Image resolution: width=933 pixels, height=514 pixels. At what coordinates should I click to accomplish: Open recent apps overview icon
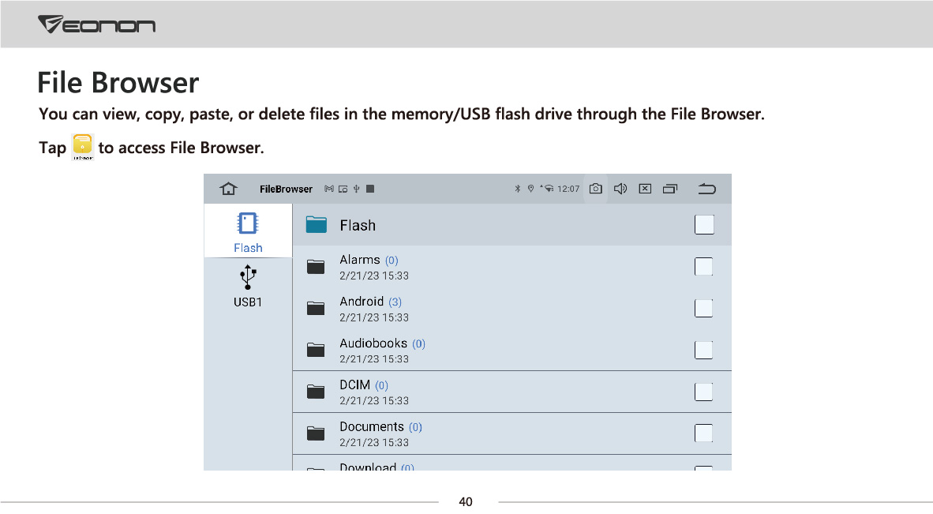pyautogui.click(x=670, y=189)
